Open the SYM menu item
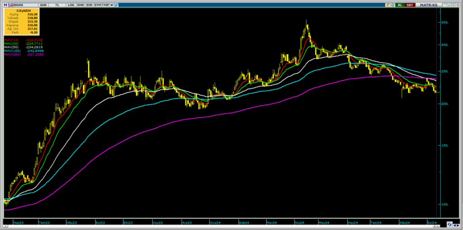This screenshot has width=463, height=230. tap(97, 5)
